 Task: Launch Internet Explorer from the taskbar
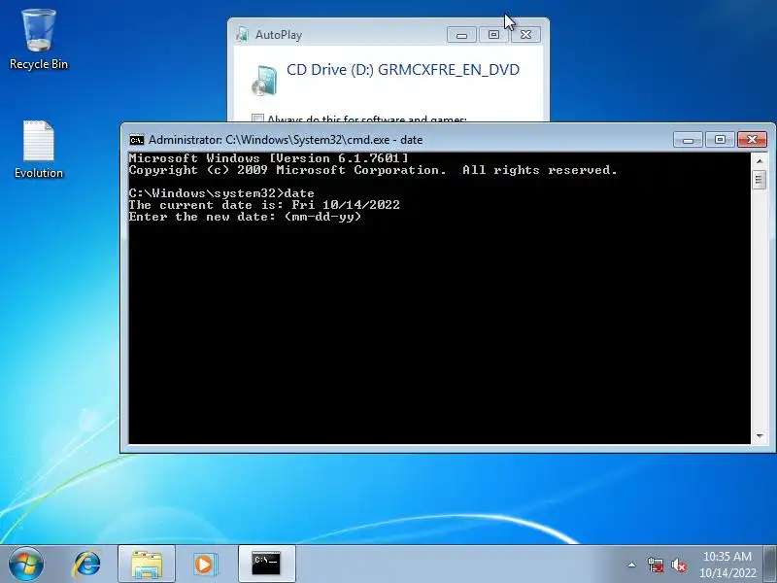87,565
